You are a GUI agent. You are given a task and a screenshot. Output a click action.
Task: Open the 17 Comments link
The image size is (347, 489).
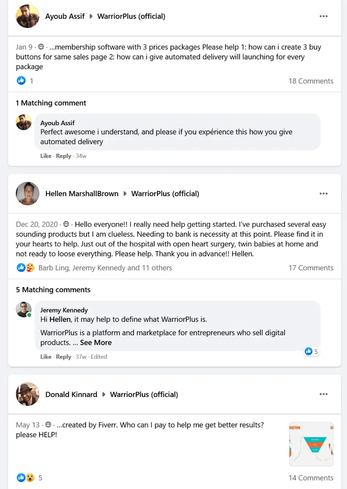pyautogui.click(x=311, y=268)
